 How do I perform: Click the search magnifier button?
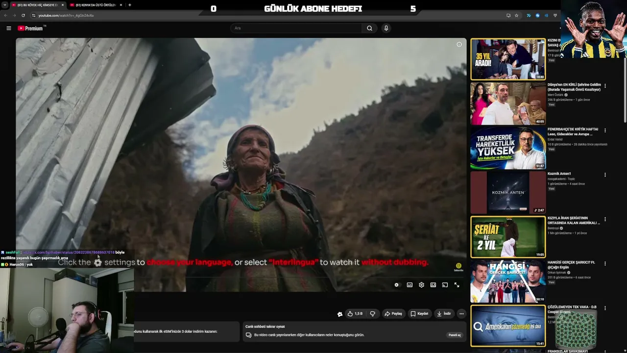(x=369, y=28)
